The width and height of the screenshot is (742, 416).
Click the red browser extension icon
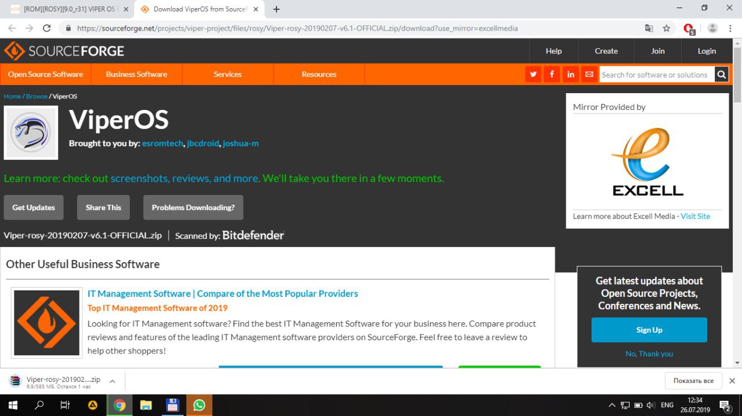(x=689, y=29)
